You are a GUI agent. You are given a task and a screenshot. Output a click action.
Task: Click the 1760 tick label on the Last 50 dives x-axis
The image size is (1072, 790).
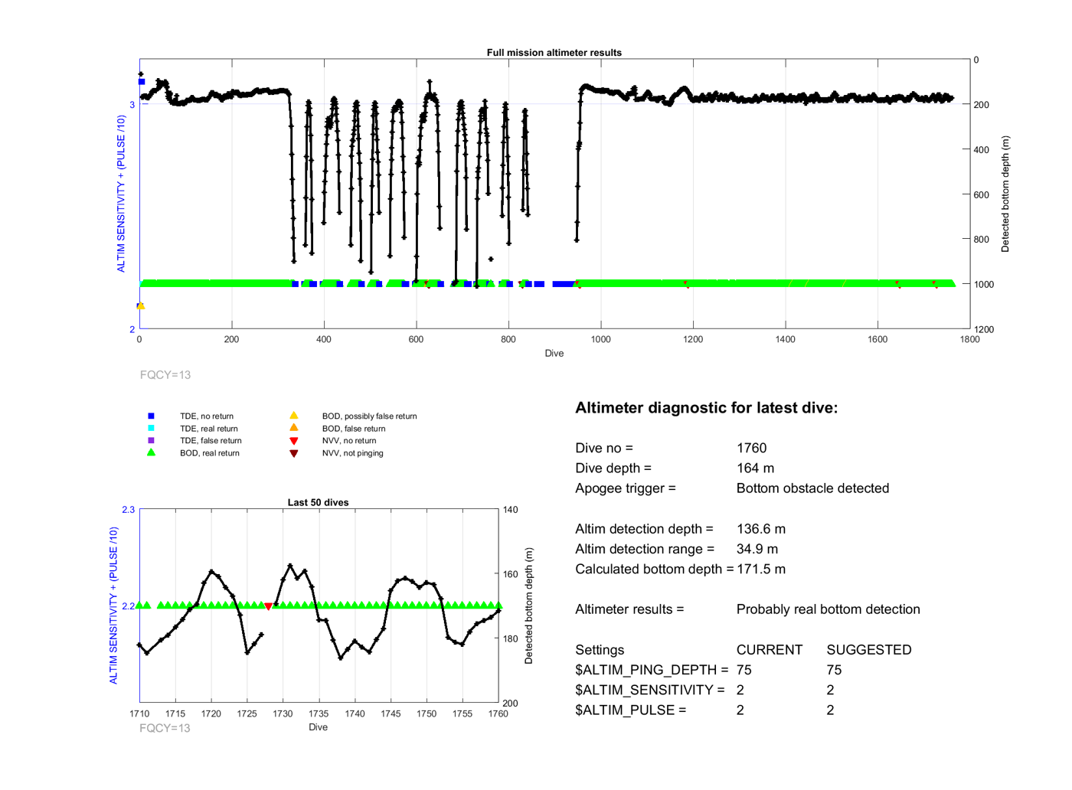pyautogui.click(x=498, y=713)
